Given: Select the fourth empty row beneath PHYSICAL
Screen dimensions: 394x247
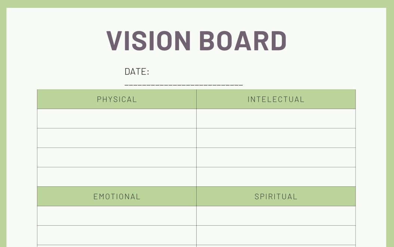Looking at the screenshot, I should [117, 177].
